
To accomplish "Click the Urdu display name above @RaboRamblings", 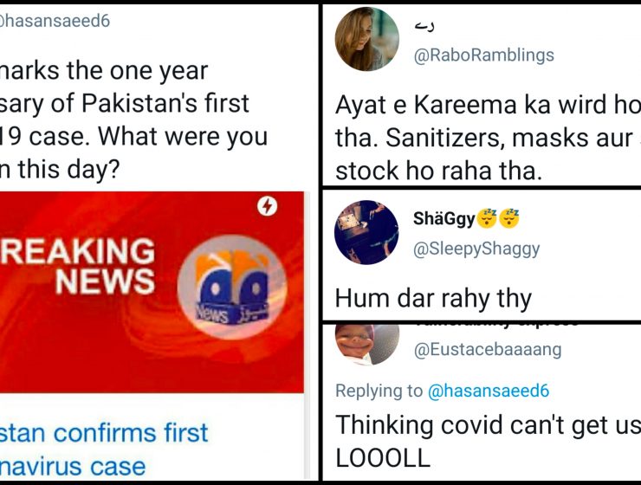I will (x=424, y=26).
